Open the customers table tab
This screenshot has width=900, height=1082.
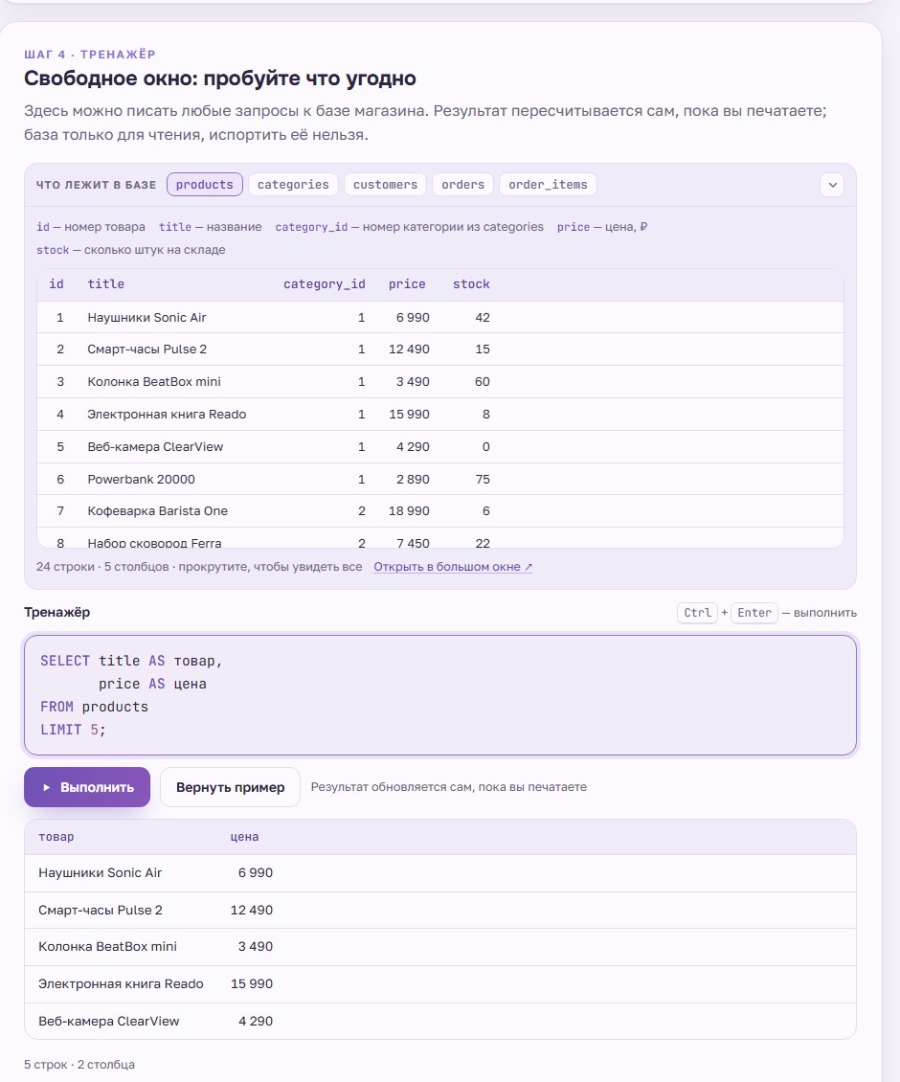[385, 184]
